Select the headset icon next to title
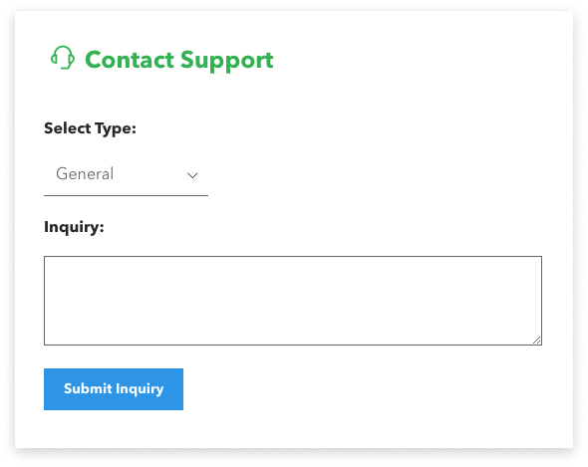The width and height of the screenshot is (588, 467). (63, 58)
